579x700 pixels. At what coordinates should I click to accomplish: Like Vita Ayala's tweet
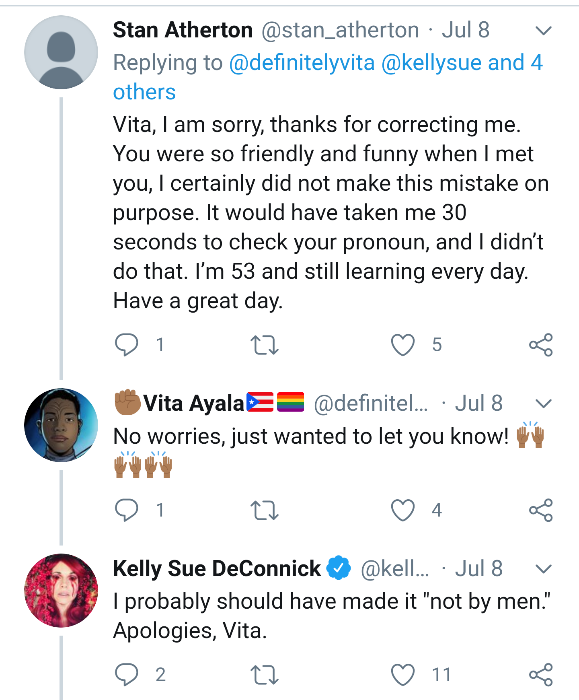(403, 510)
